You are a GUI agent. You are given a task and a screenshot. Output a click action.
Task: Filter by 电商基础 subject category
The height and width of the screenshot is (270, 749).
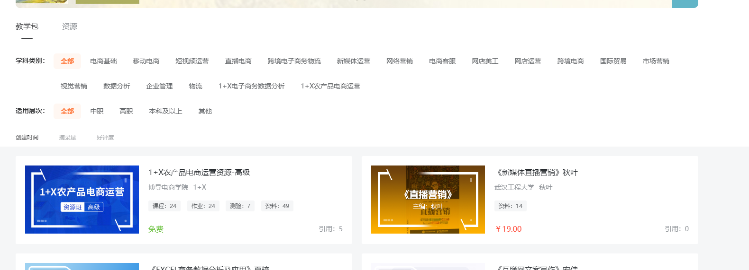pyautogui.click(x=103, y=61)
